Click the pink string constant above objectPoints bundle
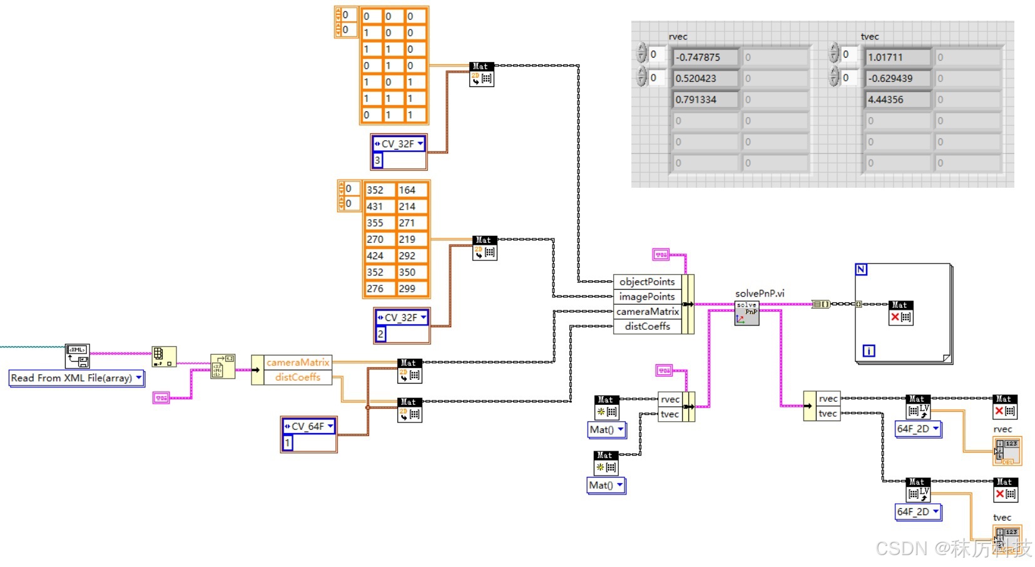The height and width of the screenshot is (567, 1035). [661, 254]
